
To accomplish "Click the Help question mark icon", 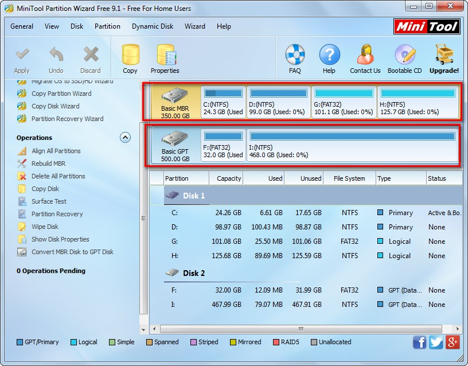I will pyautogui.click(x=329, y=57).
